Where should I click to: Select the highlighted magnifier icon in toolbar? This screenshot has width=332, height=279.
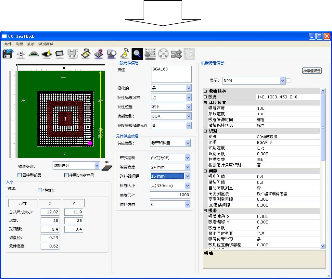(x=137, y=54)
